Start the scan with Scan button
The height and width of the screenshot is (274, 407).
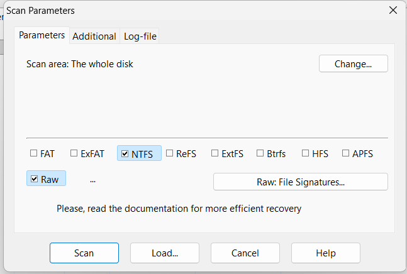tap(84, 253)
